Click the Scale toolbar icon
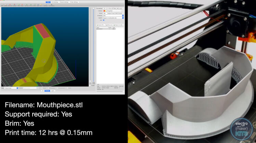This screenshot has height=143, width=256. [x=34, y=5]
